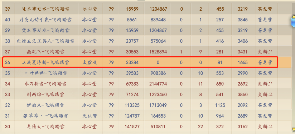Click the scroll-down arrow at list bottom
The width and height of the screenshot is (295, 134).
pos(293,129)
